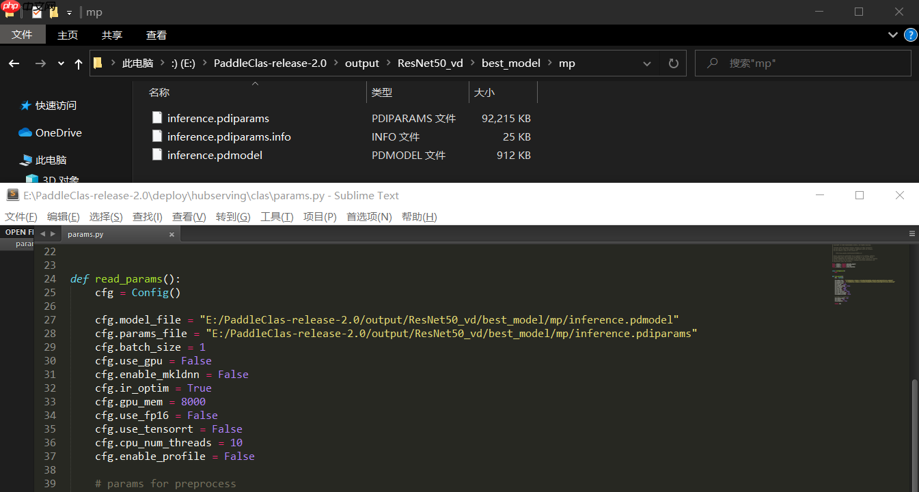Click the Properties quick access toolbar icon
The height and width of the screenshot is (492, 919).
(36, 12)
